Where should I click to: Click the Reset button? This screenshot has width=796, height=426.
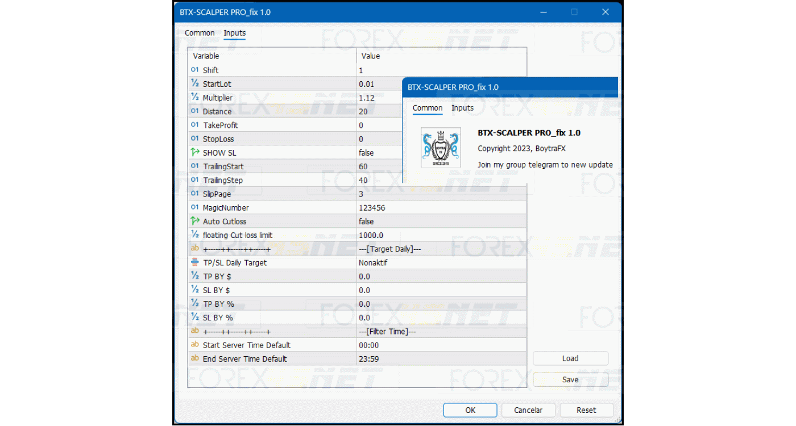click(586, 410)
